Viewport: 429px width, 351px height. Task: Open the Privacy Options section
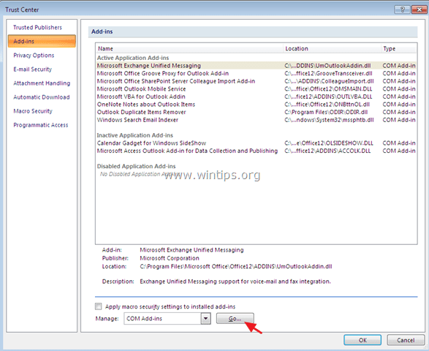[34, 56]
